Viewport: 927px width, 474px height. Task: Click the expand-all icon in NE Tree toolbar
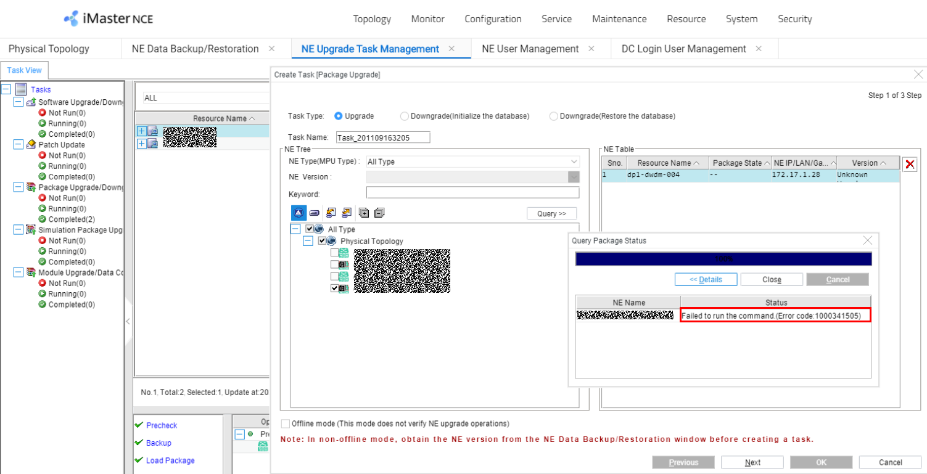pyautogui.click(x=364, y=213)
